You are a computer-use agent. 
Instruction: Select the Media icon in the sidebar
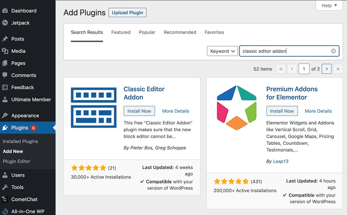[x=5, y=51]
